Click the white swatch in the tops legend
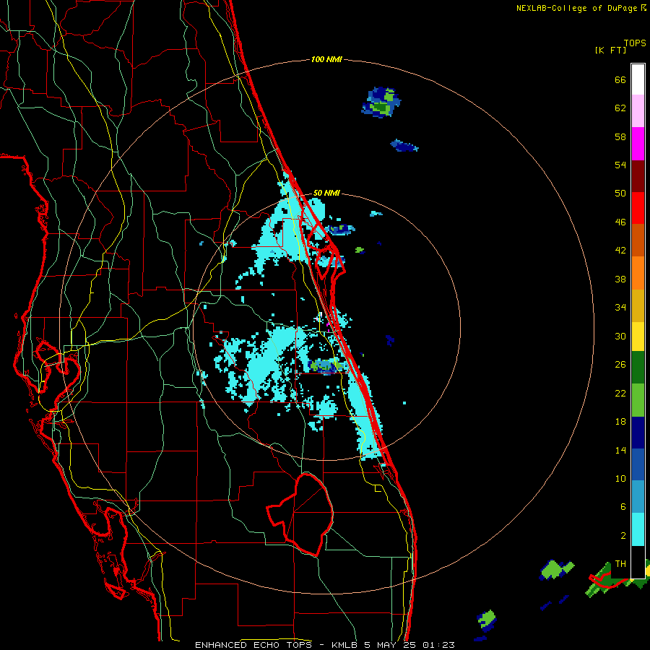This screenshot has width=650, height=650. [x=638, y=79]
